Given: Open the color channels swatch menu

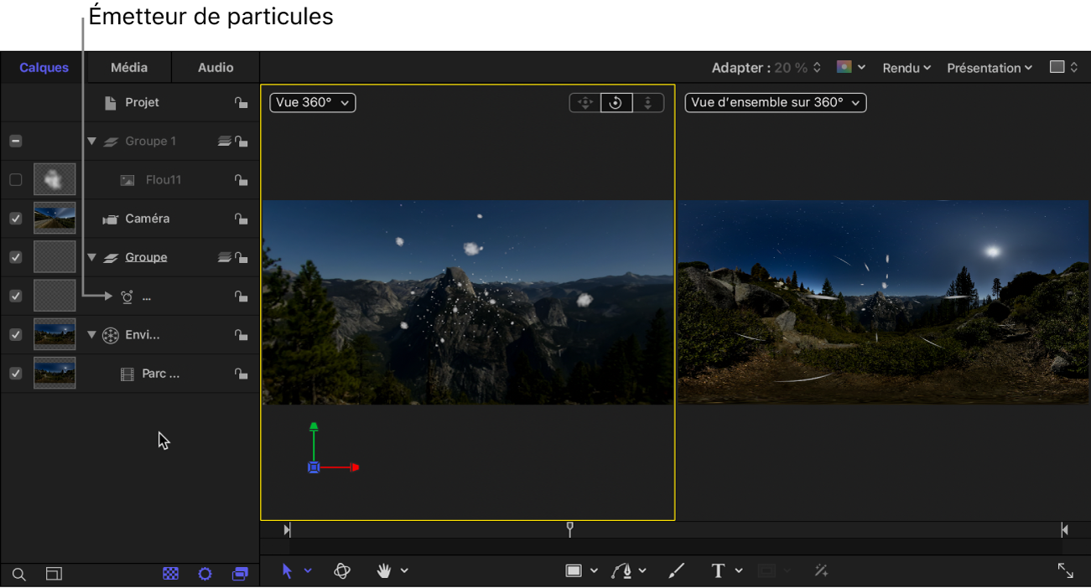Looking at the screenshot, I should point(850,67).
